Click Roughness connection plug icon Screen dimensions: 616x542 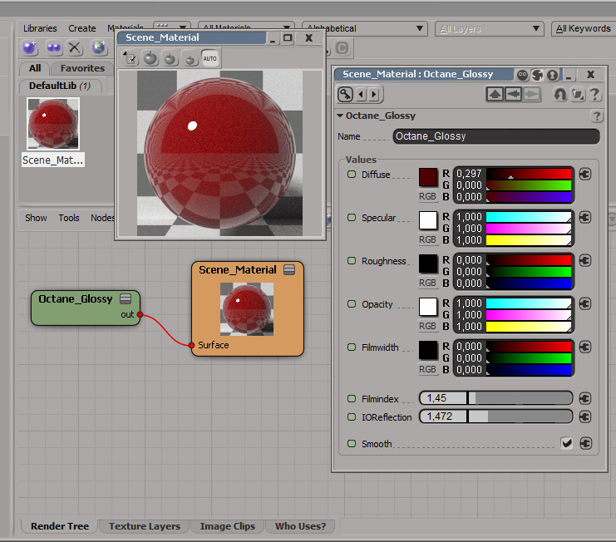coord(585,260)
